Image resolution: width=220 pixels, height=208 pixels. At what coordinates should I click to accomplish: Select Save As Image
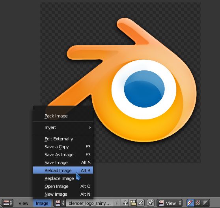coord(63,155)
